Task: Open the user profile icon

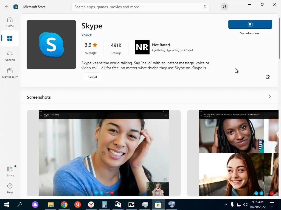Action: [224, 7]
